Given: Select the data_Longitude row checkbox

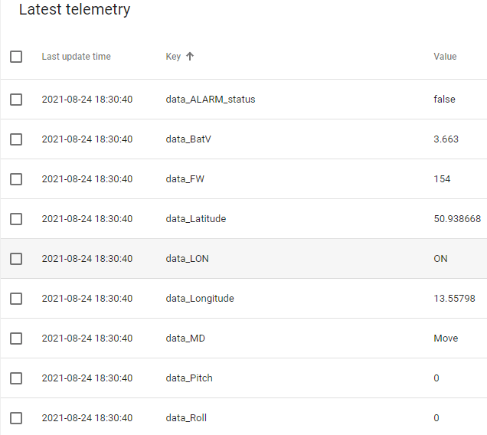Looking at the screenshot, I should pos(16,299).
